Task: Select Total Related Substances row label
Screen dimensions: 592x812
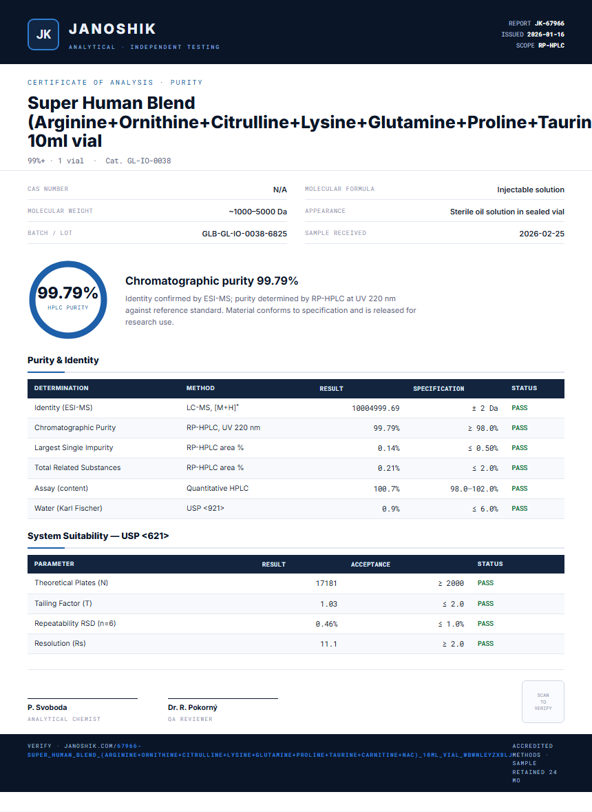Action: pyautogui.click(x=78, y=467)
